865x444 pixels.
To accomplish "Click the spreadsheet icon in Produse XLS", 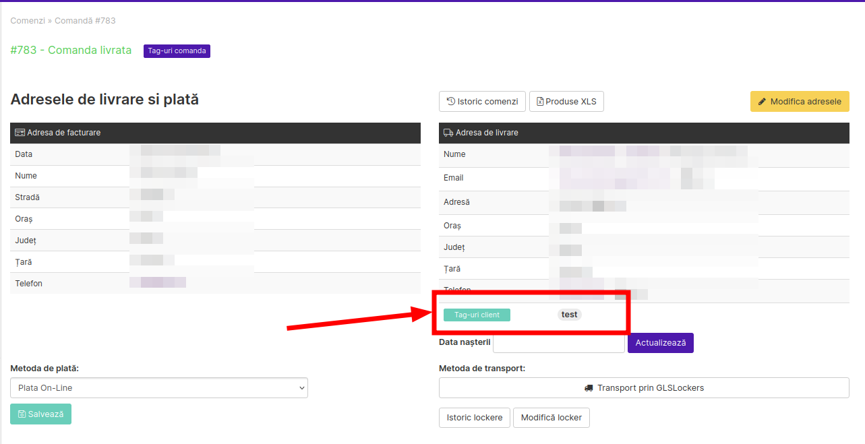I will [x=540, y=102].
